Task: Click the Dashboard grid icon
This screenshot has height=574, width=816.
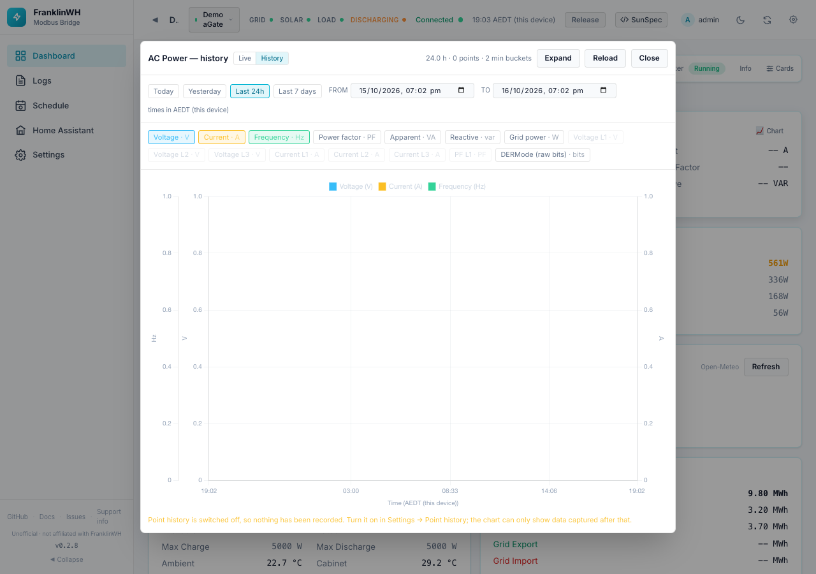Action: click(x=20, y=55)
